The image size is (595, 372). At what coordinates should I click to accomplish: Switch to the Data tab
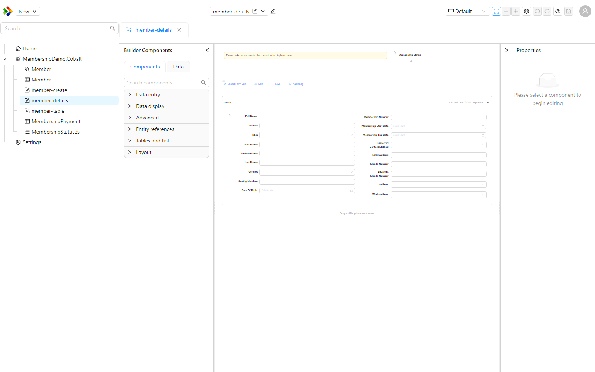point(178,67)
